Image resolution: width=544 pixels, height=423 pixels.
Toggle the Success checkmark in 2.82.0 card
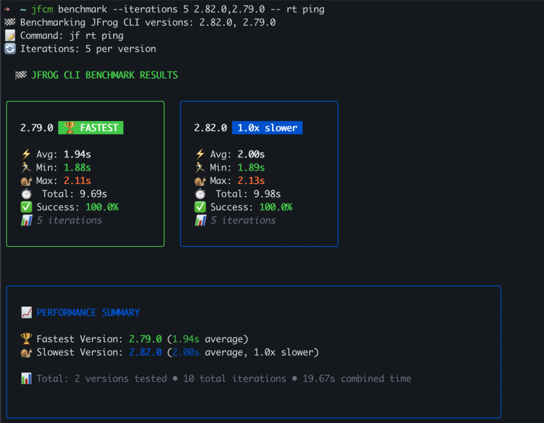pos(200,207)
